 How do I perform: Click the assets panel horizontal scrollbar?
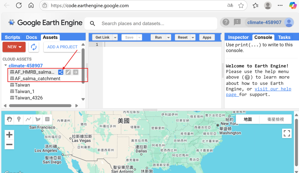pos(40,106)
